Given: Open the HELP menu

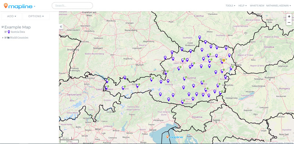Looking at the screenshot, I should click(x=243, y=5).
